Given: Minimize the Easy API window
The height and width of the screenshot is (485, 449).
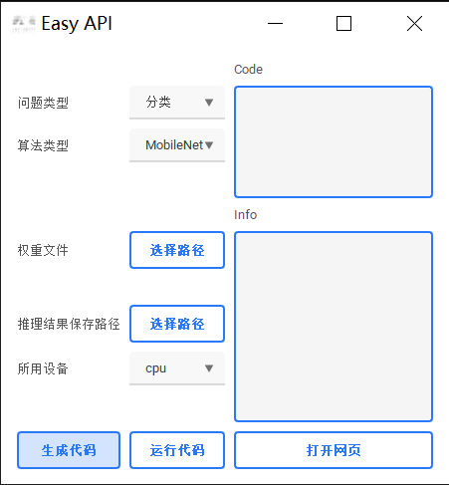Looking at the screenshot, I should (275, 24).
